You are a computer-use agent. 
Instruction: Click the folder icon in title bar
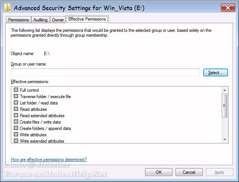7,7
